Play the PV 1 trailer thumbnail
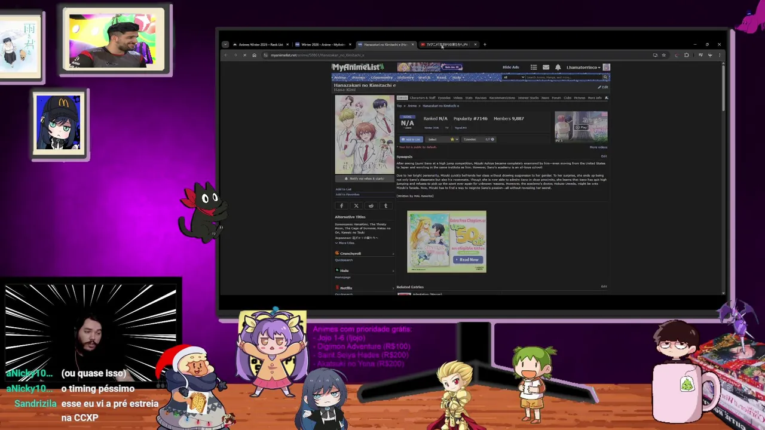Viewport: 765px width, 430px height. point(581,127)
